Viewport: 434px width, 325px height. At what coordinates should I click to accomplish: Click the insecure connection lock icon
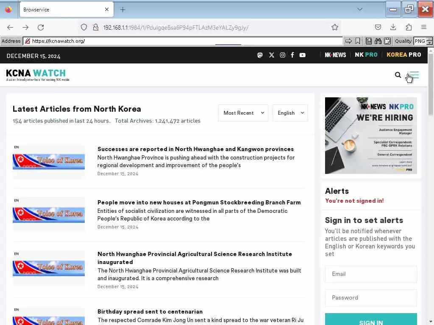96,27
